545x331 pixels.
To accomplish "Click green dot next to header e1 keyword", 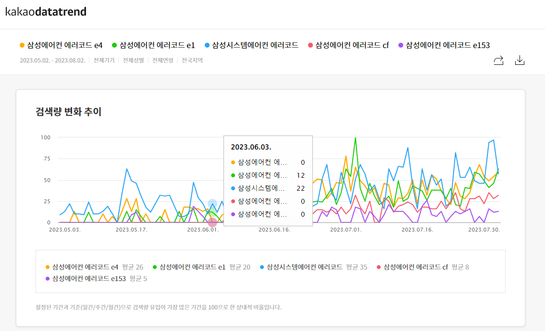I will click(x=114, y=45).
